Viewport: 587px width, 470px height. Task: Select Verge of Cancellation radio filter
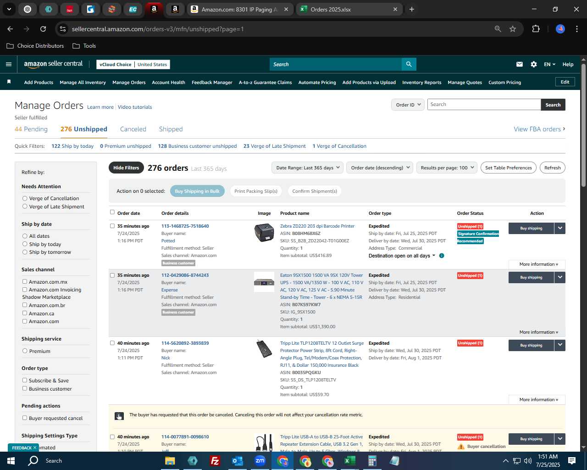(x=25, y=198)
